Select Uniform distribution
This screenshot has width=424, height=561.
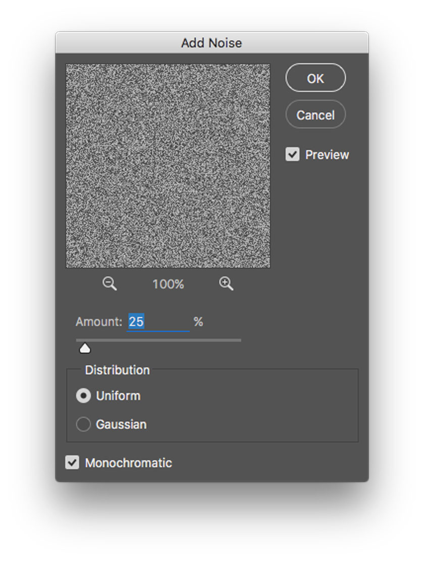click(83, 396)
